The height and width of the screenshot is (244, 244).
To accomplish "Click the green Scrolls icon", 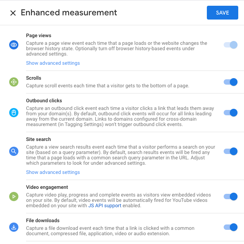I will point(14,82).
